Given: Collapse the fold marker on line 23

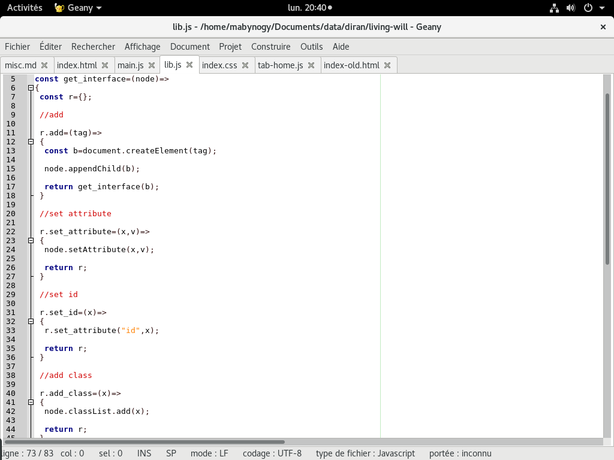Looking at the screenshot, I should [x=31, y=241].
